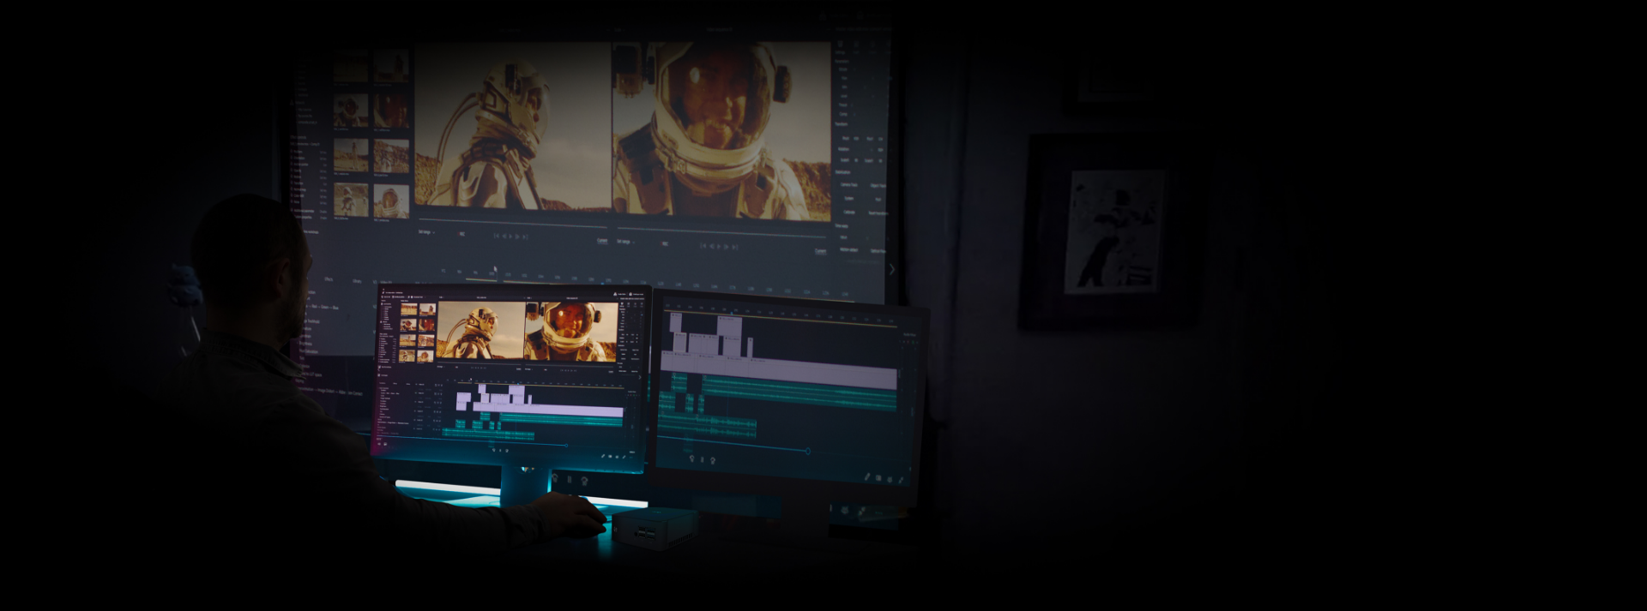Select the bottom-right astronaut thumbnail in projected media bin
This screenshot has height=611, width=1647.
(391, 201)
